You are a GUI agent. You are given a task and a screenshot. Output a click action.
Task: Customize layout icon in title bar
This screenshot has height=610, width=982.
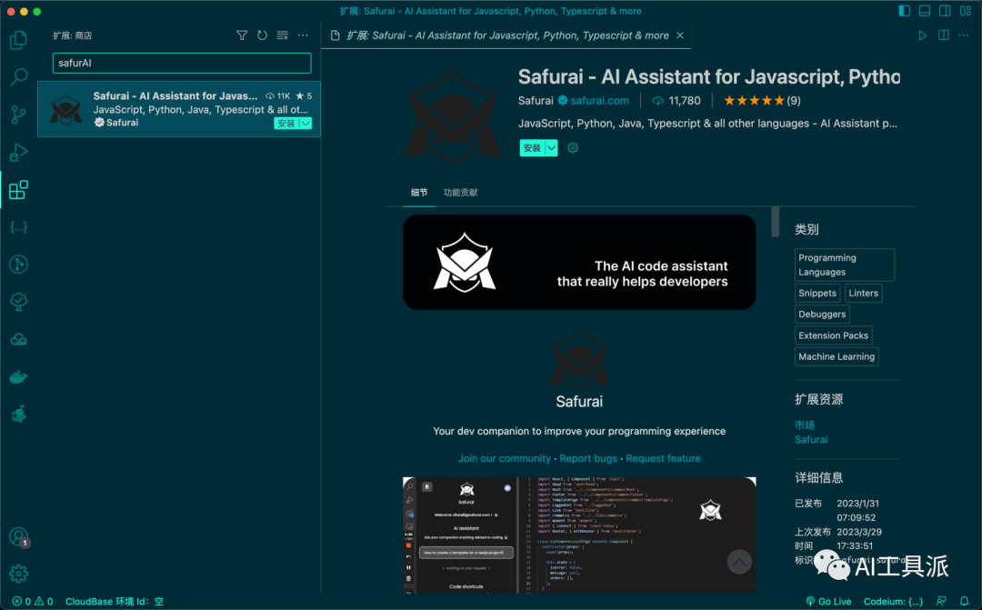point(966,11)
